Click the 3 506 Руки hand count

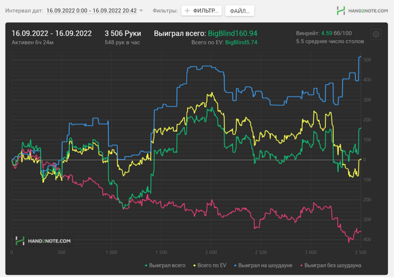123,33
